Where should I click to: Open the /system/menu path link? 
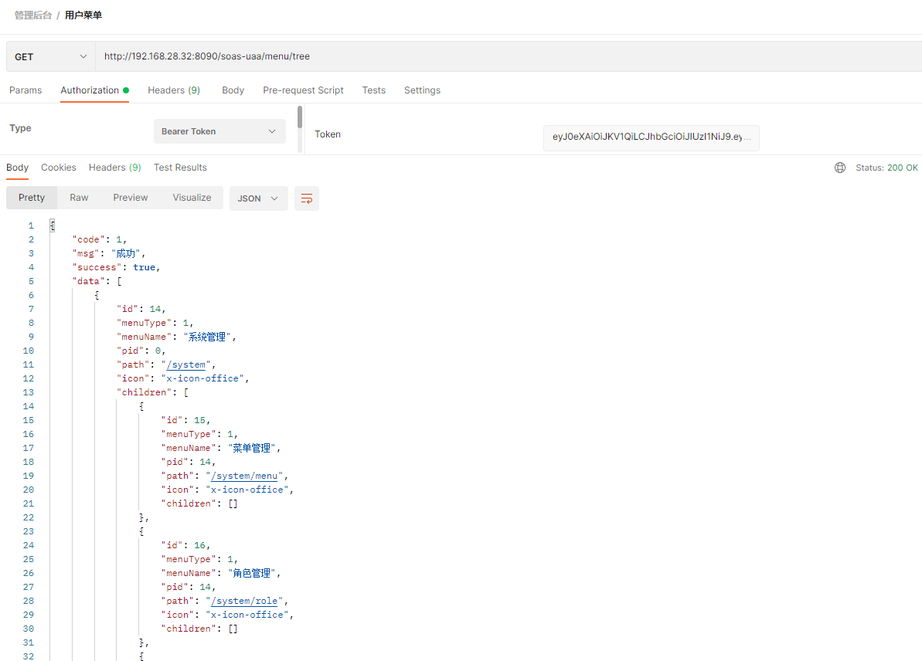pyautogui.click(x=244, y=476)
